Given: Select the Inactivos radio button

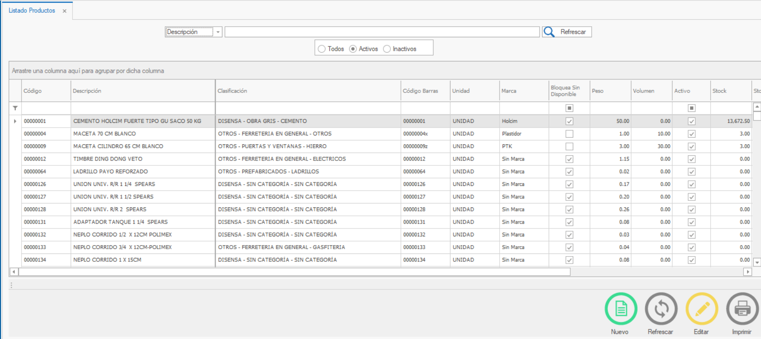Looking at the screenshot, I should pos(387,49).
